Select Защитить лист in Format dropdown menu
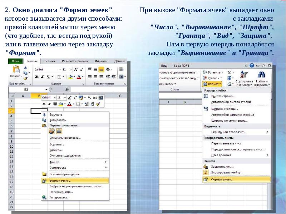The height and width of the screenshot is (214, 286). pyautogui.click(x=223, y=167)
